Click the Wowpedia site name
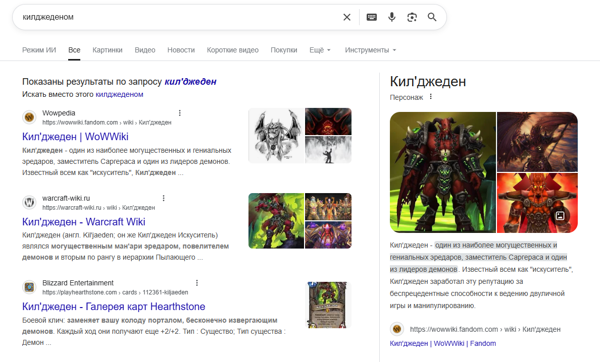This screenshot has width=600, height=362. (59, 113)
